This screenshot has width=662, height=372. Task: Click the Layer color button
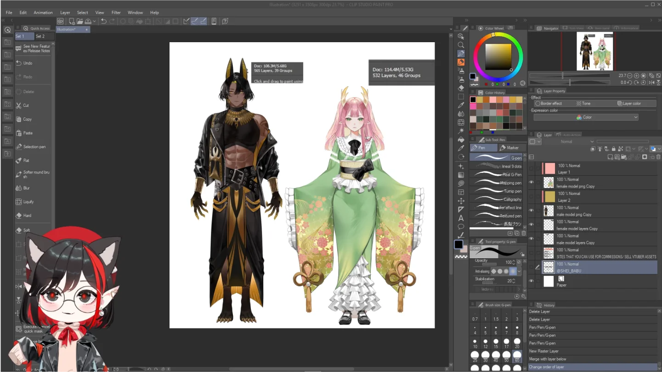tap(629, 104)
